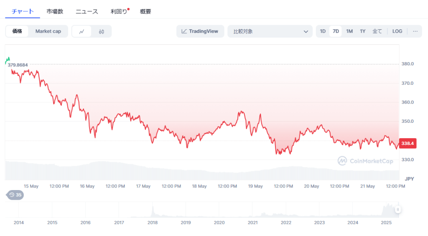The width and height of the screenshot is (428, 236).
Task: Set chart range to 1D
Action: [323, 31]
